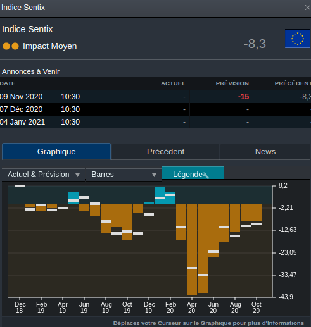Click the Annonces à Venir heading

click(x=30, y=71)
